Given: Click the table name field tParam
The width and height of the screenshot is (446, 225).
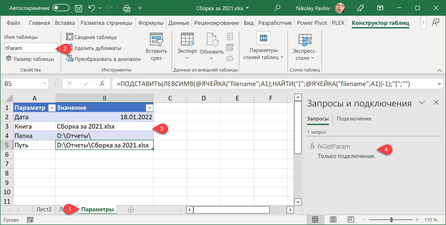Looking at the screenshot, I should [x=31, y=48].
